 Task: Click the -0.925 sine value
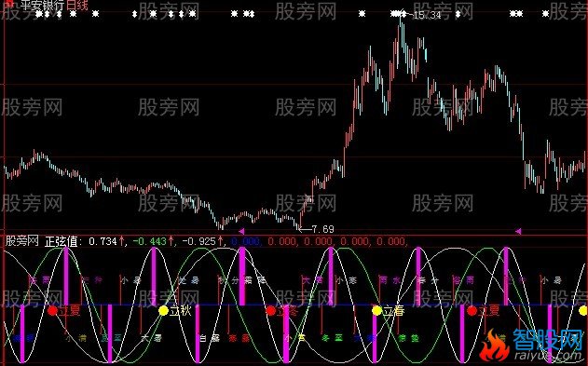coord(198,241)
